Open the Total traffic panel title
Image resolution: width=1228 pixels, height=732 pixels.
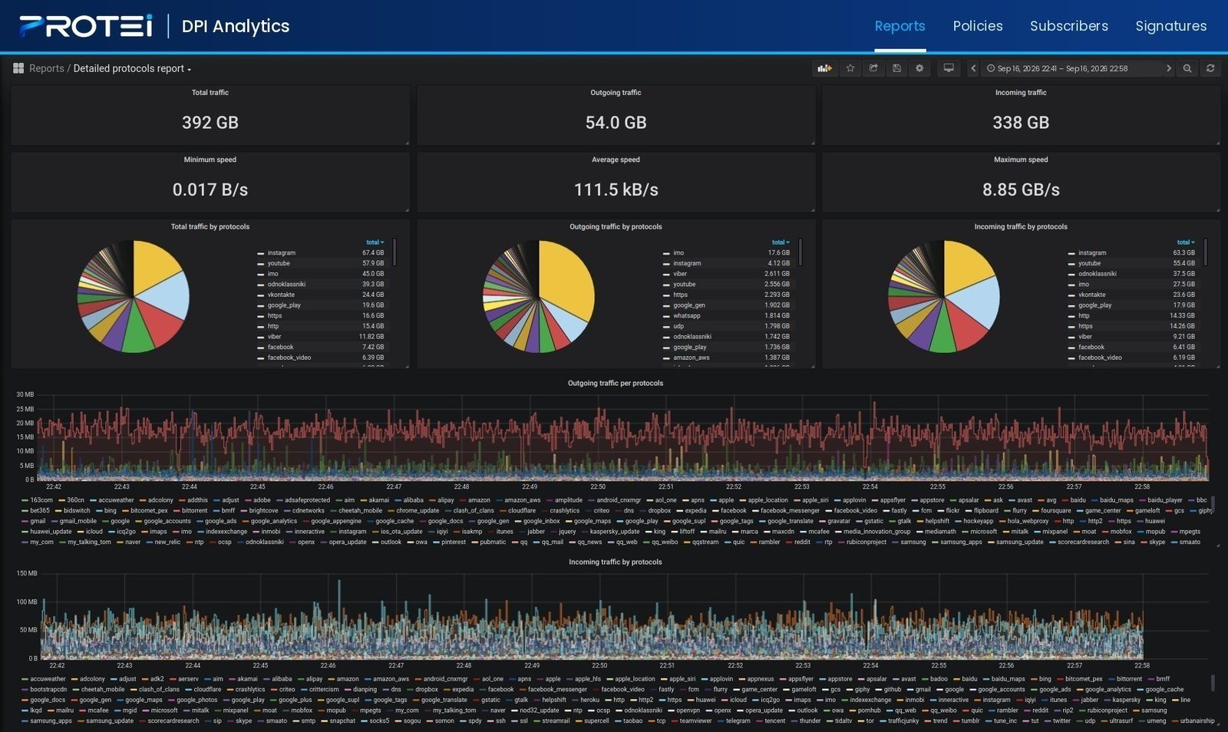(210, 93)
